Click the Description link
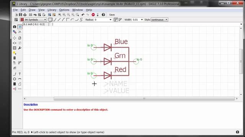Screen dimensions: 245x137 [31, 104]
